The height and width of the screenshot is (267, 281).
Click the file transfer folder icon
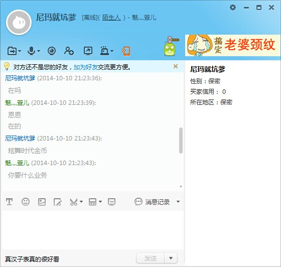(12, 51)
